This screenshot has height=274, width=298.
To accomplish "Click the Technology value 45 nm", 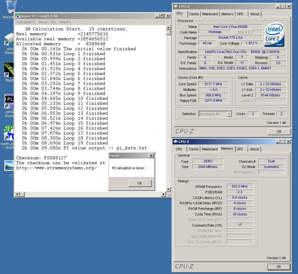I will pyautogui.click(x=207, y=43).
